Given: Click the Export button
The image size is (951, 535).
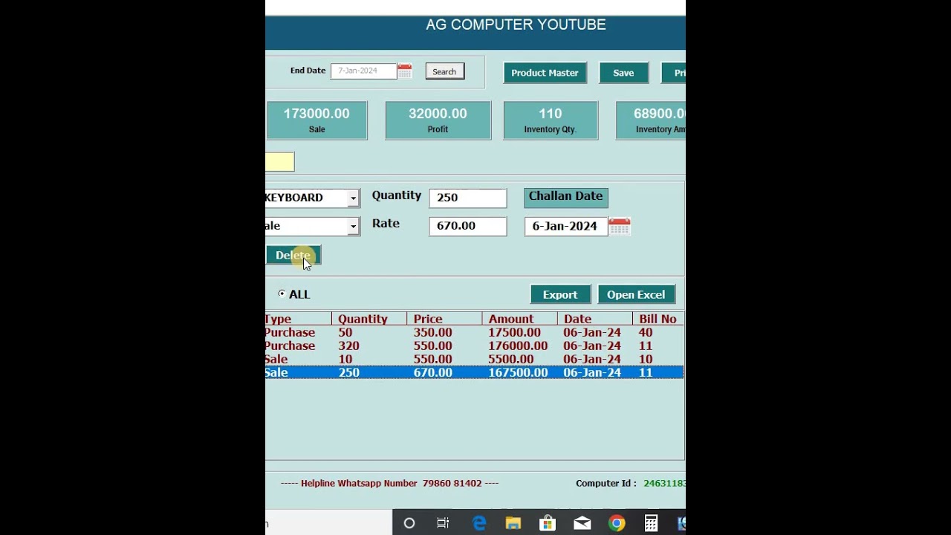Looking at the screenshot, I should [560, 294].
